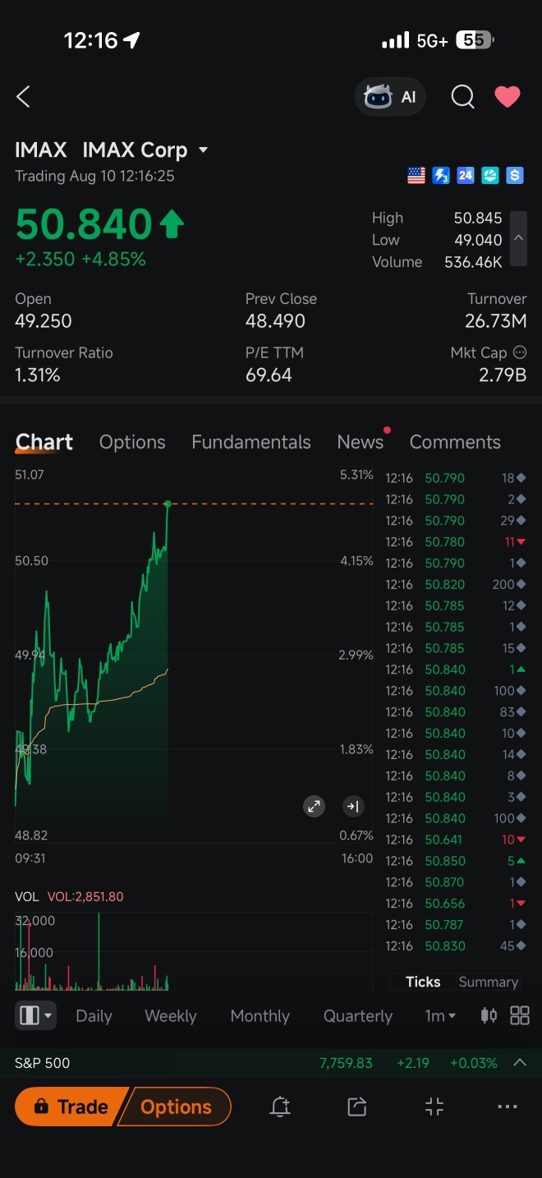542x1178 pixels.
Task: Tap the Turnover Ratio 1.31% value
Action: coord(38,375)
